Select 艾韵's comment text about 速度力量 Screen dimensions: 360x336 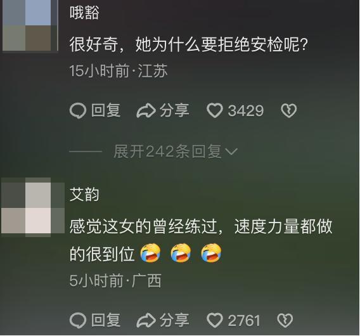pyautogui.click(x=201, y=240)
